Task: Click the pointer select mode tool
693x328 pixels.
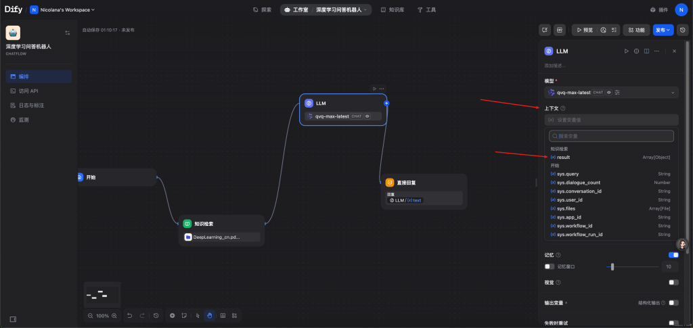Action: pyautogui.click(x=198, y=315)
